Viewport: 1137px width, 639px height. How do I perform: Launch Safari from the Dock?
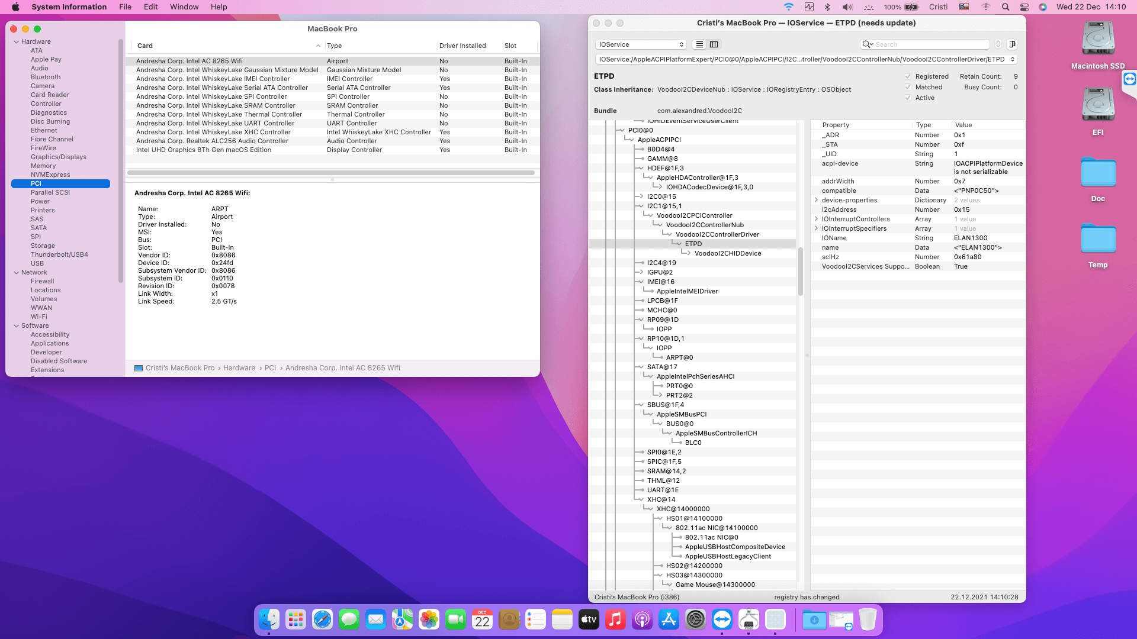pyautogui.click(x=322, y=619)
